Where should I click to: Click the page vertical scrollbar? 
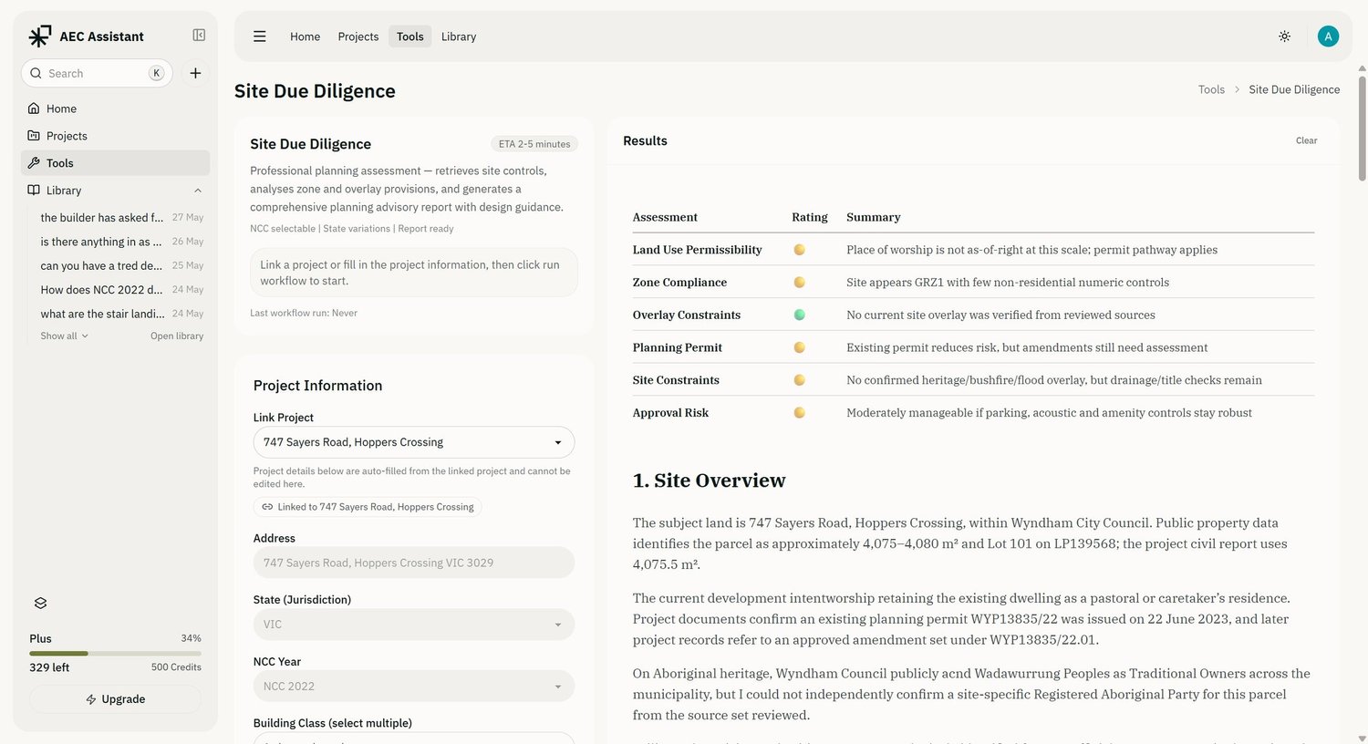tap(1362, 128)
